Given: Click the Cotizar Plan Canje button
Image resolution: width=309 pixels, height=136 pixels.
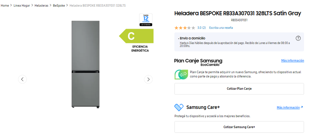Looking at the screenshot, I should [239, 89].
